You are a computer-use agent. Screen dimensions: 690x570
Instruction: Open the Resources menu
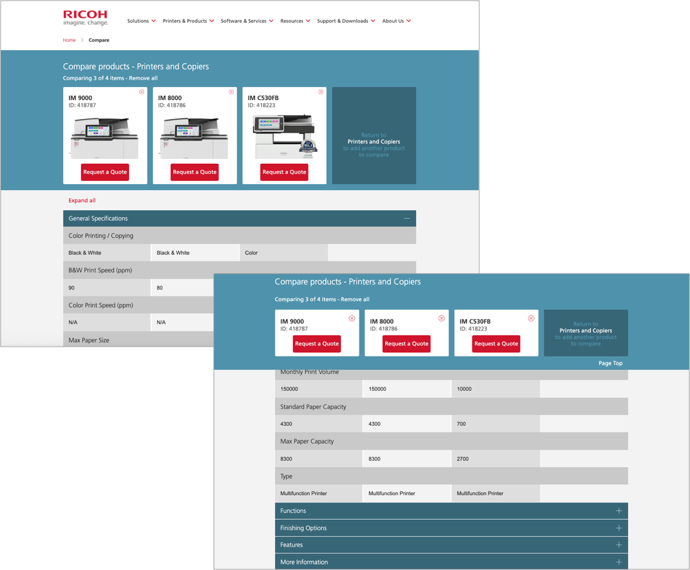pyautogui.click(x=296, y=21)
